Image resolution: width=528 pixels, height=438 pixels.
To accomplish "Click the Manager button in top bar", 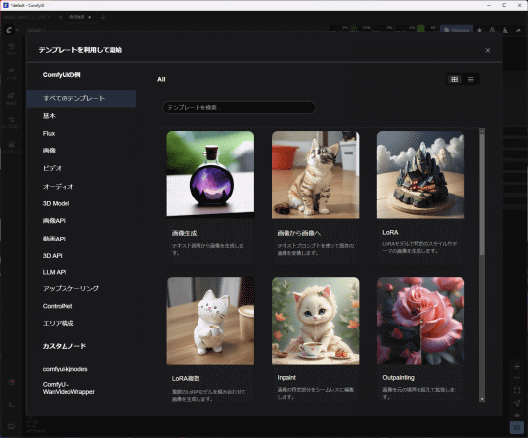I will (x=457, y=30).
